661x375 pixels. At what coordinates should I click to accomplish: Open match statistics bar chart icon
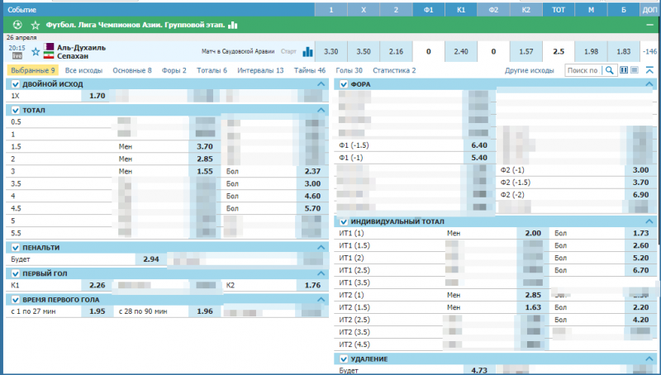tap(307, 51)
